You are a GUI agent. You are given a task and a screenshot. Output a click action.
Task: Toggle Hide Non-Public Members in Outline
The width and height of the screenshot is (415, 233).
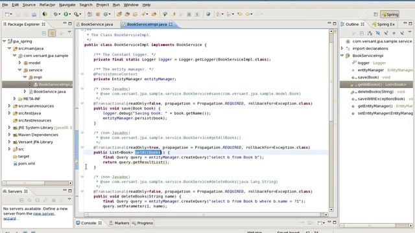[x=394, y=33]
